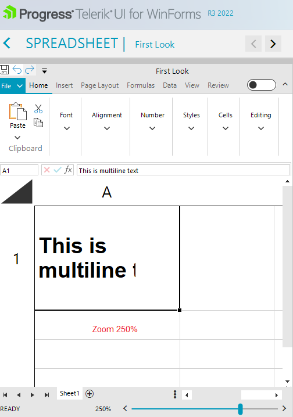Open the Page Layout tab

click(100, 85)
